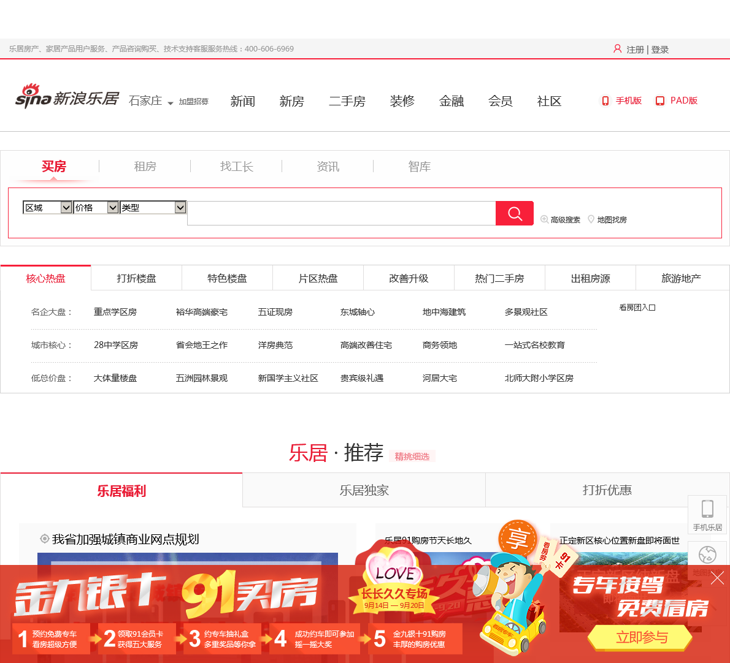730x663 pixels.
Task: Open the 28中学区房 link
Action: [x=116, y=345]
